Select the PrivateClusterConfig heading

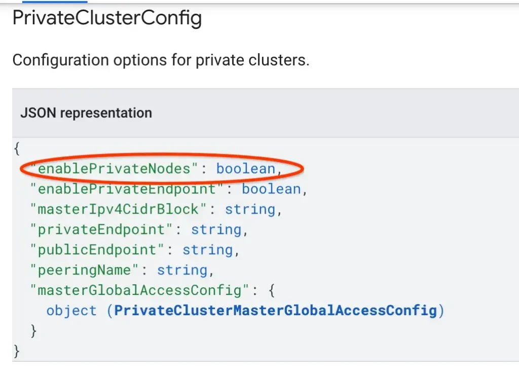click(107, 18)
